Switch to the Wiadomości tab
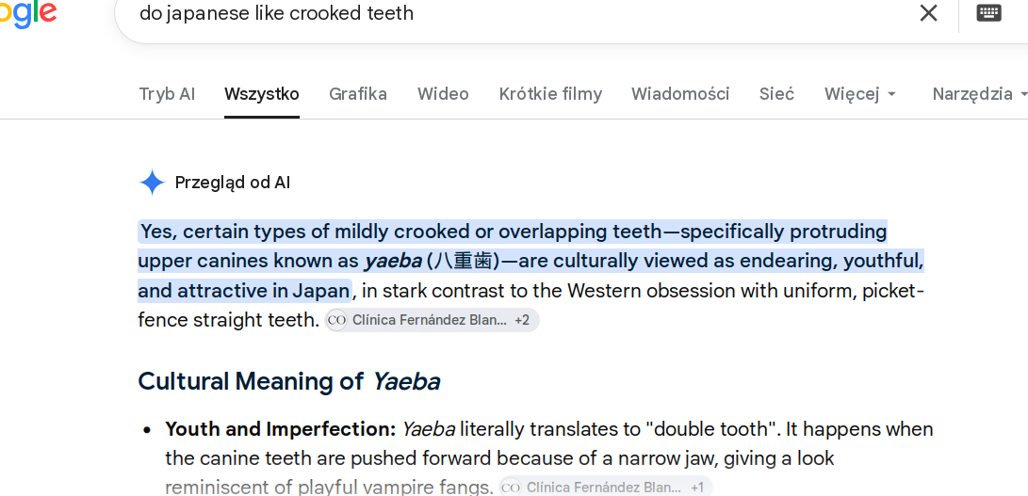Screen dimensions: 1028x496 (680, 94)
